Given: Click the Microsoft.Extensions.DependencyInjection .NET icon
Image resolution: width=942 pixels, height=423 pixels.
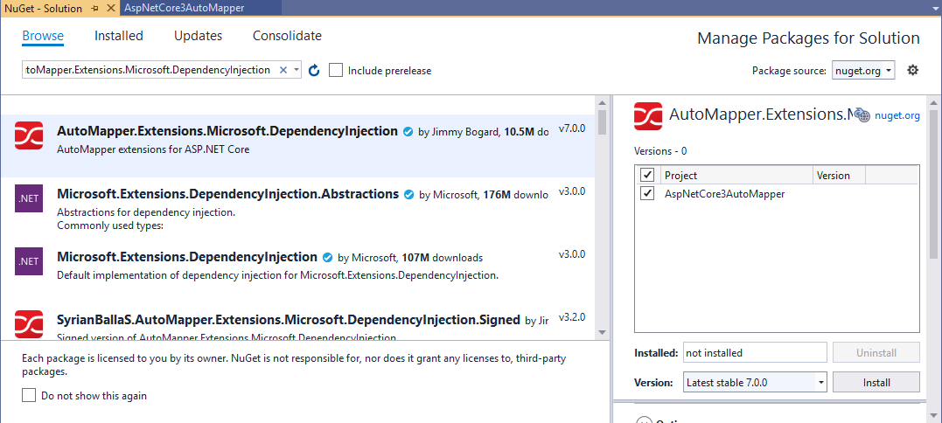Looking at the screenshot, I should click(28, 261).
